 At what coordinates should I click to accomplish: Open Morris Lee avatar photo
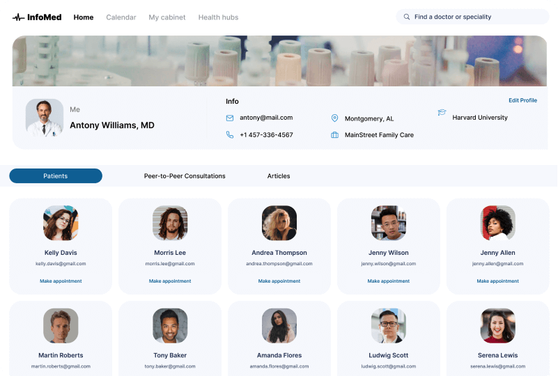click(x=170, y=223)
